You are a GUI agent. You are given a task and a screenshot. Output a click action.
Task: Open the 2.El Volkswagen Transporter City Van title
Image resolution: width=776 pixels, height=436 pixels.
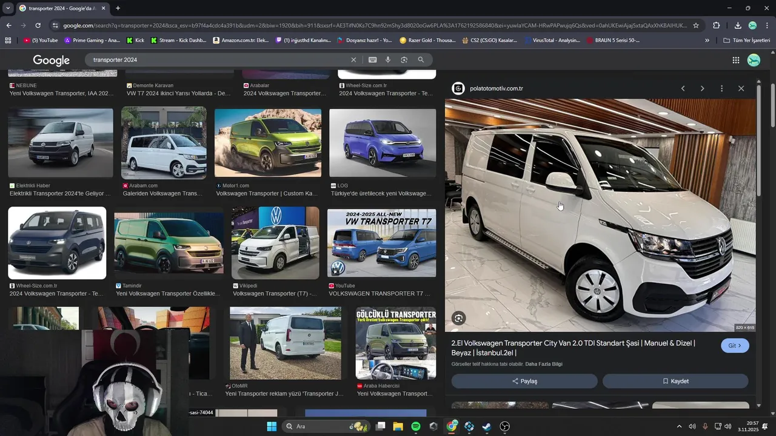point(573,348)
